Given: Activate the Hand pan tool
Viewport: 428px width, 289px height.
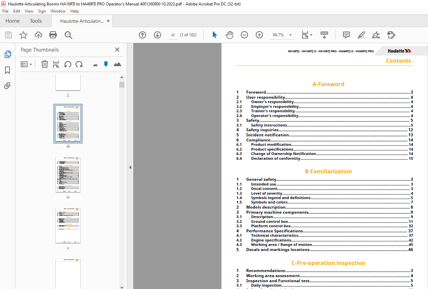Looking at the screenshot, I should click(x=229, y=35).
